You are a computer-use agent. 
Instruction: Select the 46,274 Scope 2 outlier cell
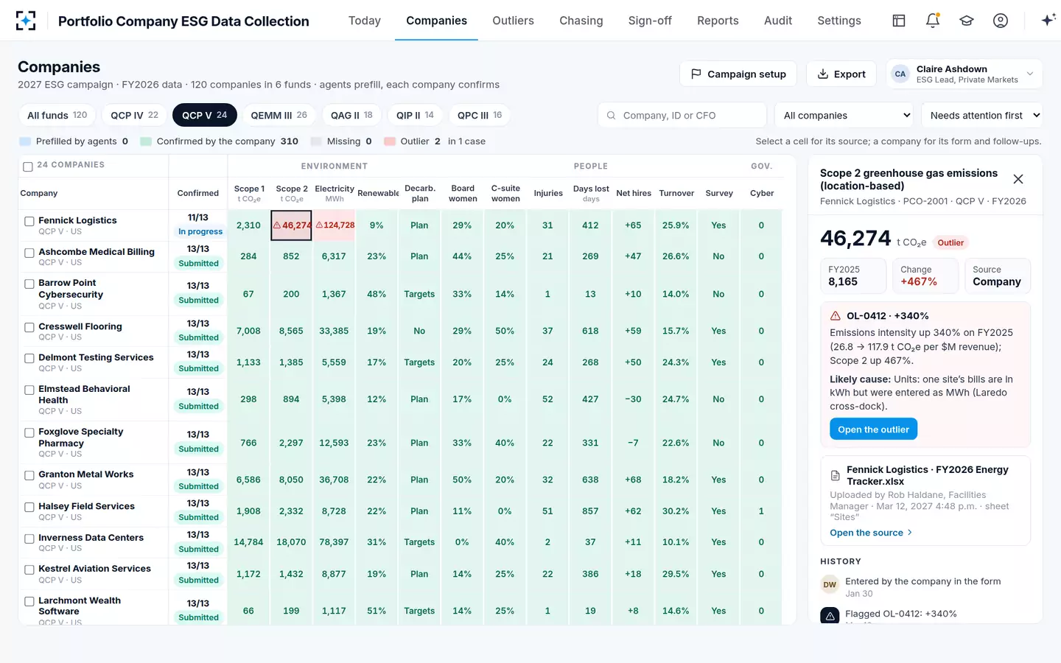click(x=291, y=225)
